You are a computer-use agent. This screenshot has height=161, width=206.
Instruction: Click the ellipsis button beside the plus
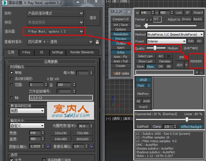[201, 72]
